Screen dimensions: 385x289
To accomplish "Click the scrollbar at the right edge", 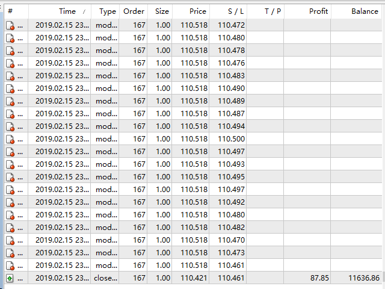I will coord(384,276).
